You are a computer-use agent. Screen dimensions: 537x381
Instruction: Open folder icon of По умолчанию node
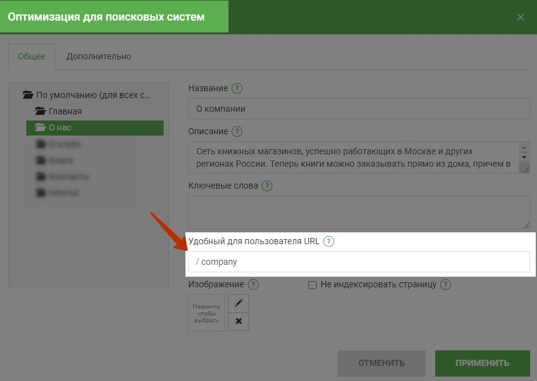28,94
